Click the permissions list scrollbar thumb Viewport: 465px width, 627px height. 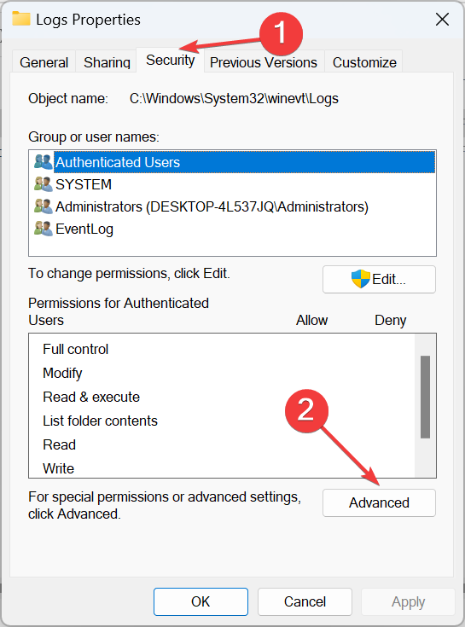point(426,397)
